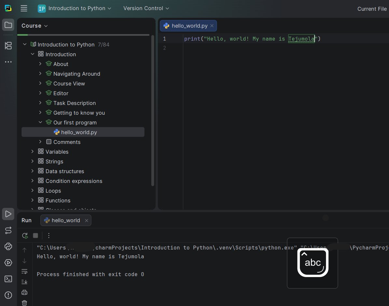Screen dimensions: 389x306
Task: Click the down arrow in the Run console
Action: tap(24, 261)
